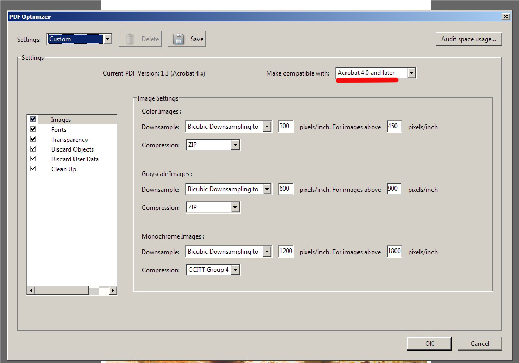
Task: Click the Monochrome 1800 threshold field
Action: tap(394, 252)
